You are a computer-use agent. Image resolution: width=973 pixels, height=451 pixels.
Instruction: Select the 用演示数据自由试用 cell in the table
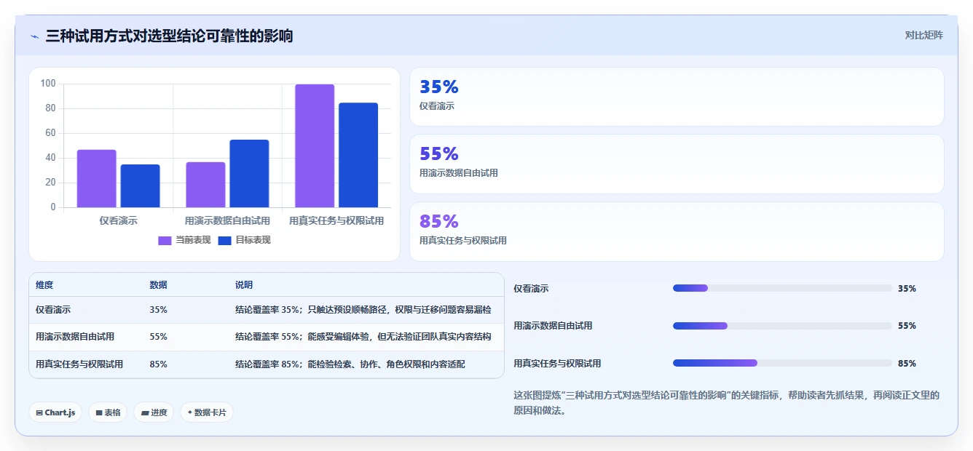(x=86, y=337)
